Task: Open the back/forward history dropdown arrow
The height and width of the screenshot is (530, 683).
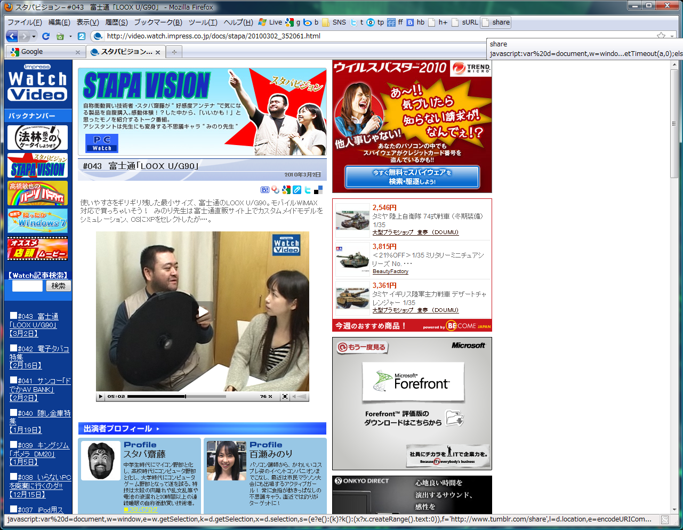Action: (34, 36)
